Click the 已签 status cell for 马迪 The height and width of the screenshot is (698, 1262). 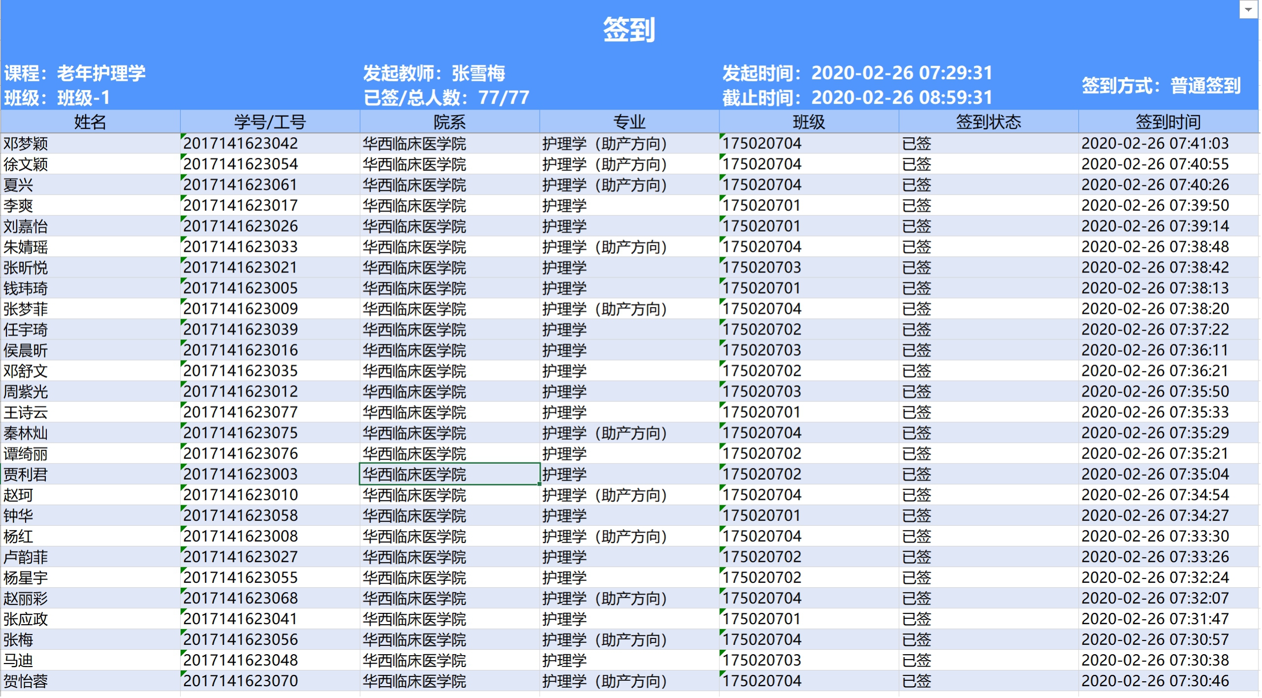tap(917, 661)
